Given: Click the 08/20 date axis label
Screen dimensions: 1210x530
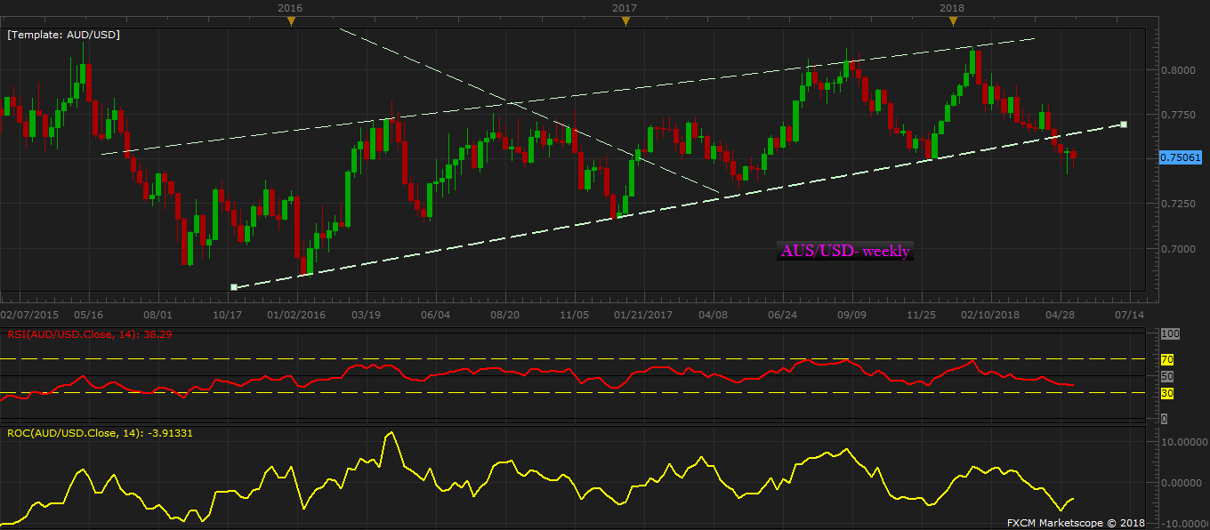Looking at the screenshot, I should (x=504, y=315).
